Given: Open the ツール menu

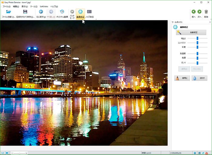Looking at the screenshot, I should pos(34,6).
